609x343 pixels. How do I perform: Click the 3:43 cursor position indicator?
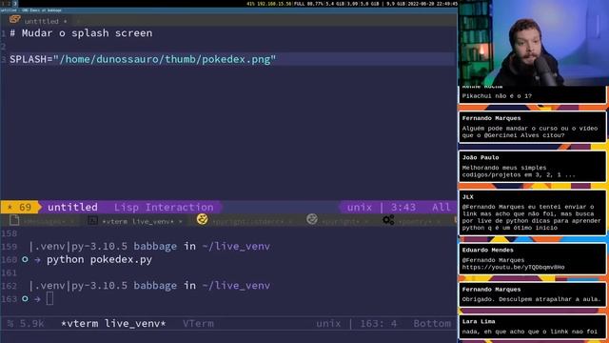pos(403,207)
